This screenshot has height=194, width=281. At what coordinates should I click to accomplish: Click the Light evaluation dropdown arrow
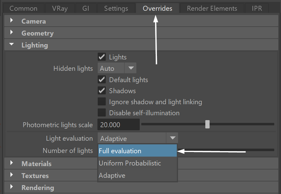[x=173, y=138]
